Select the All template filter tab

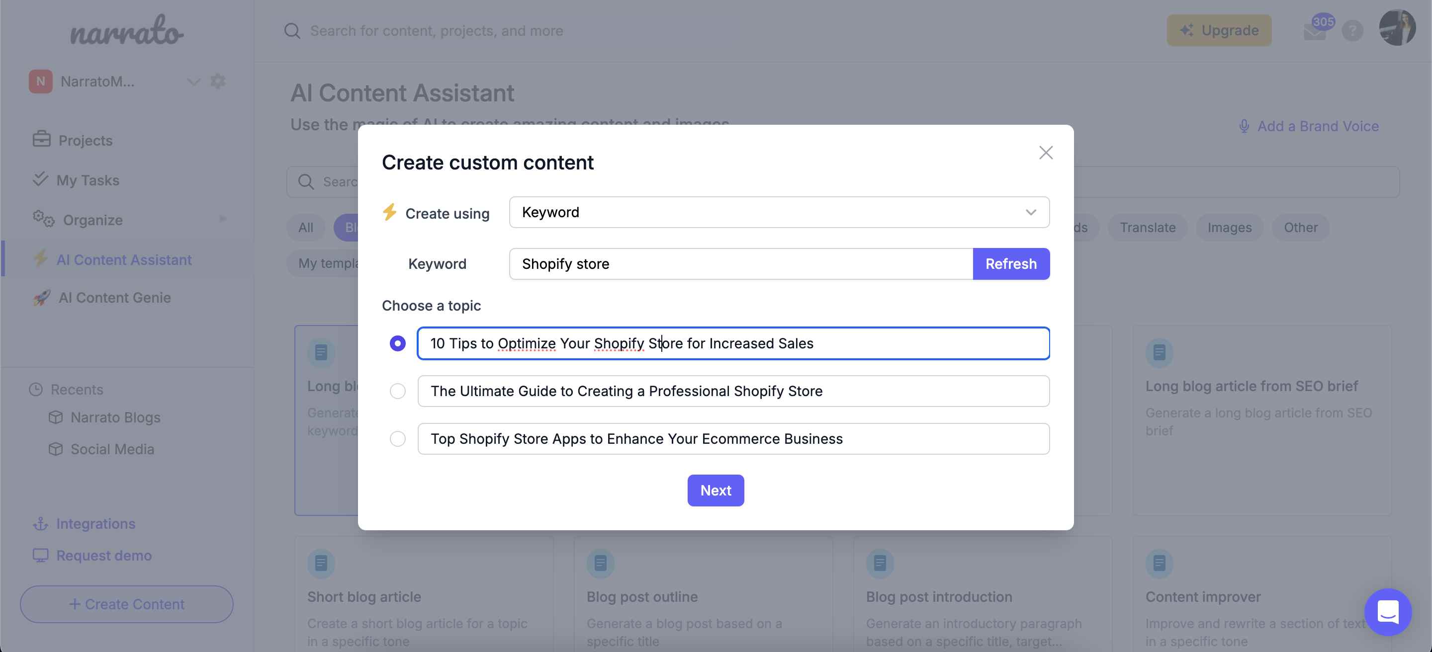(306, 228)
